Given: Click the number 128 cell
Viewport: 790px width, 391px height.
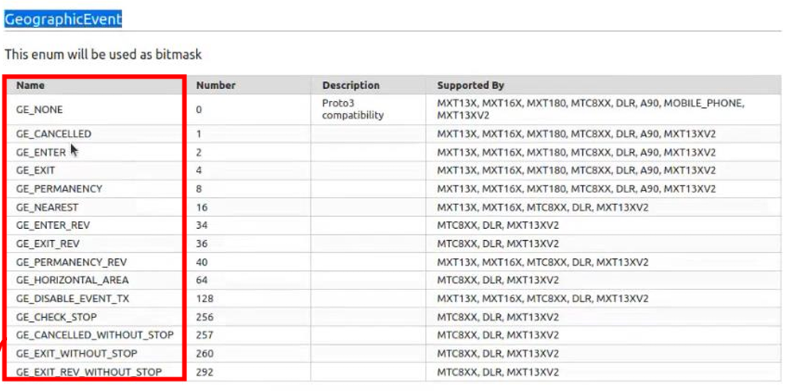Looking at the screenshot, I should pos(204,299).
